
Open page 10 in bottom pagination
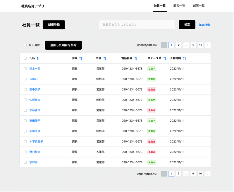(200, 174)
